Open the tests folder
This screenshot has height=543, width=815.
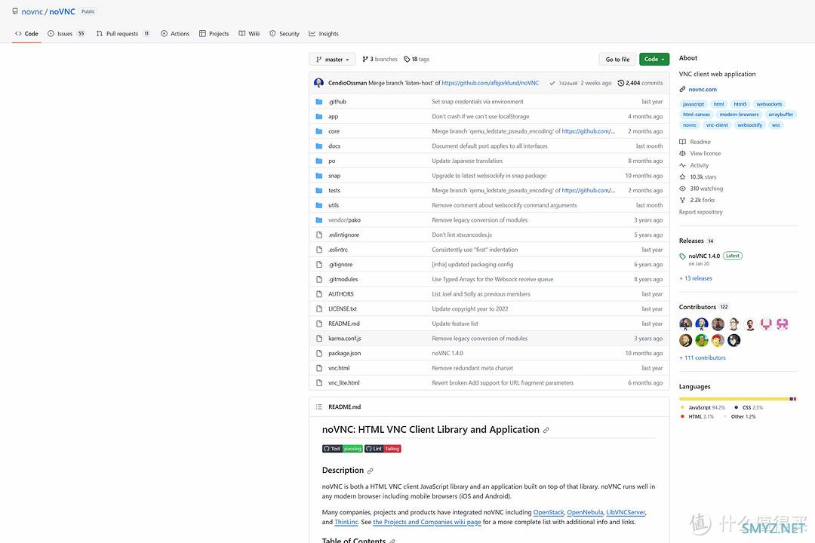click(x=334, y=191)
